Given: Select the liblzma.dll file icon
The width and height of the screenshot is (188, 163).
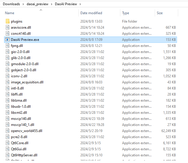Looking at the screenshot, I should (8, 100).
